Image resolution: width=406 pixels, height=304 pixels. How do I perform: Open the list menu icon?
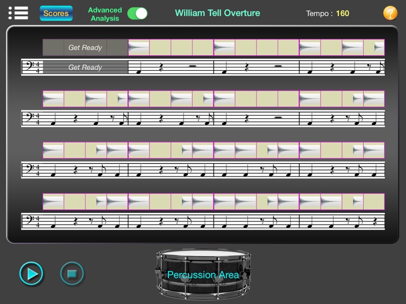pyautogui.click(x=18, y=13)
